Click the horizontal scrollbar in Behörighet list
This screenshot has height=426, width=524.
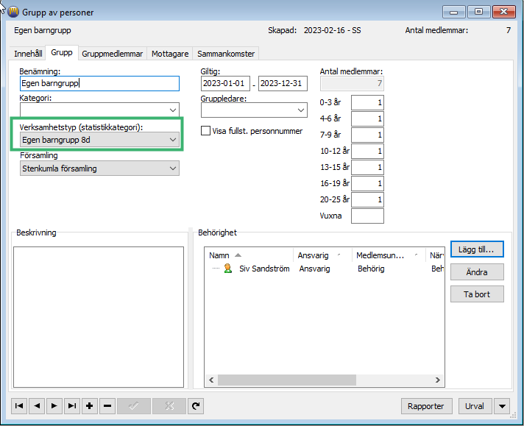(x=324, y=380)
